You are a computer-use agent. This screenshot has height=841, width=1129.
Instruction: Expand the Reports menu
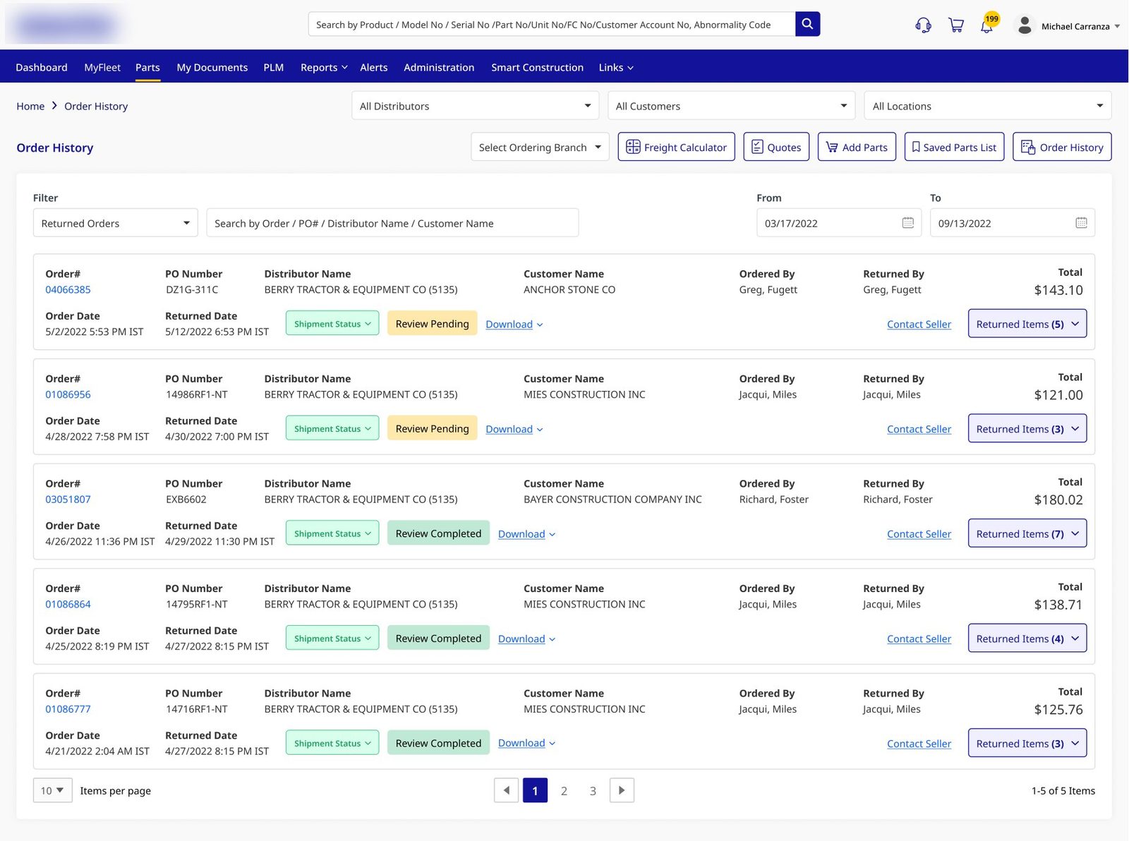click(324, 67)
